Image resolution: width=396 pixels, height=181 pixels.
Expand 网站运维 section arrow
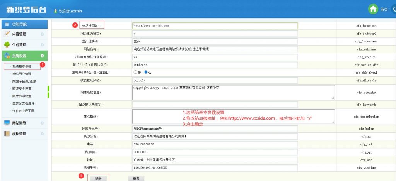(x=42, y=123)
